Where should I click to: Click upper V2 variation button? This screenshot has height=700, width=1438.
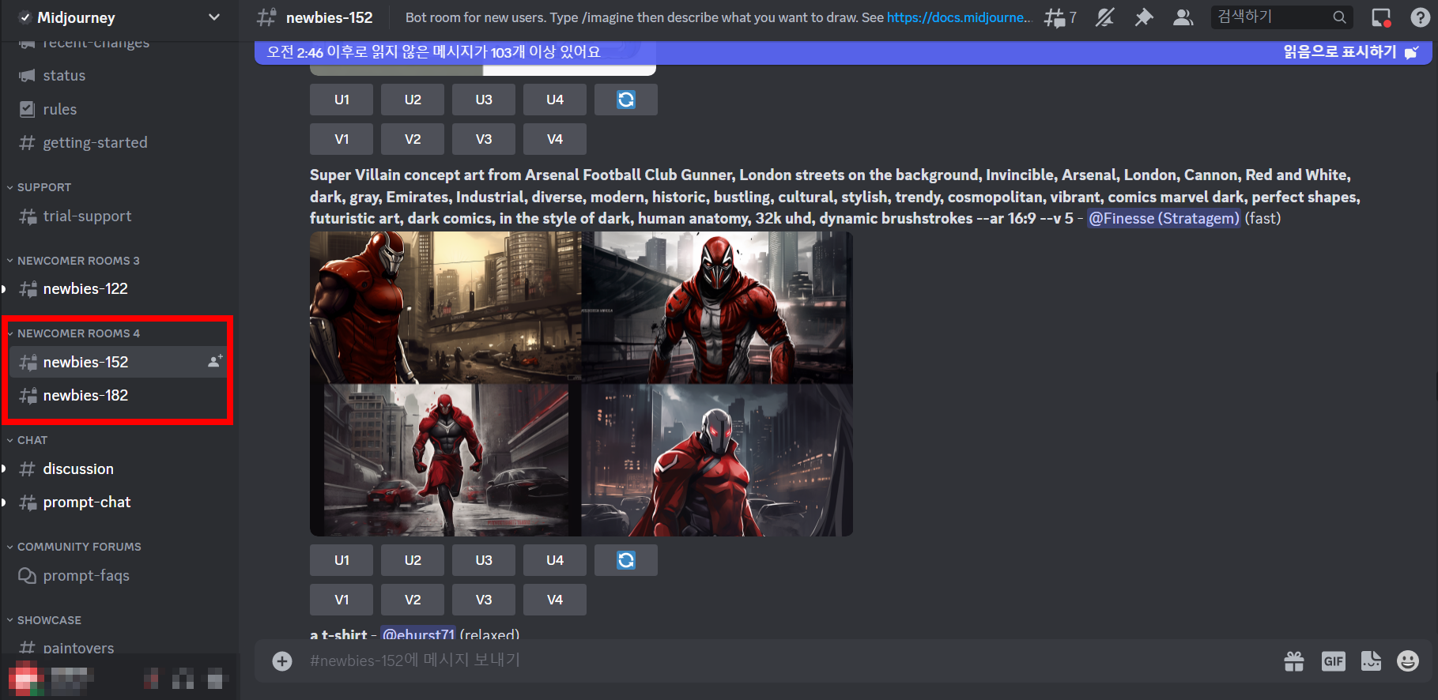click(x=413, y=139)
